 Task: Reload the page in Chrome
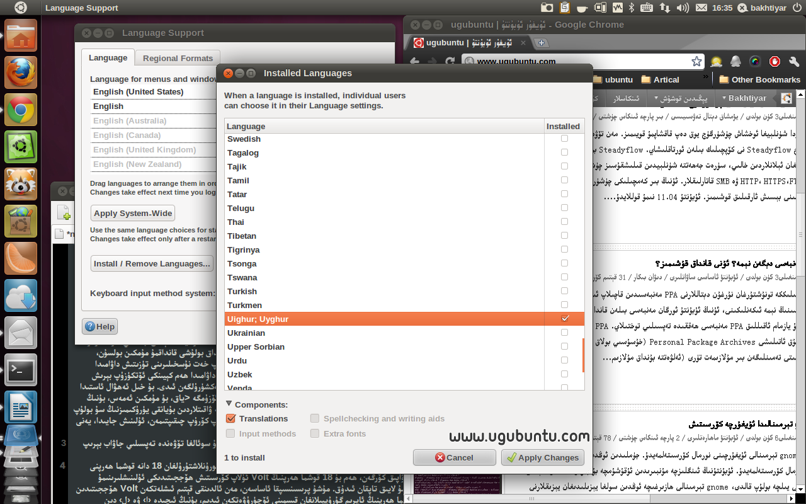[450, 62]
